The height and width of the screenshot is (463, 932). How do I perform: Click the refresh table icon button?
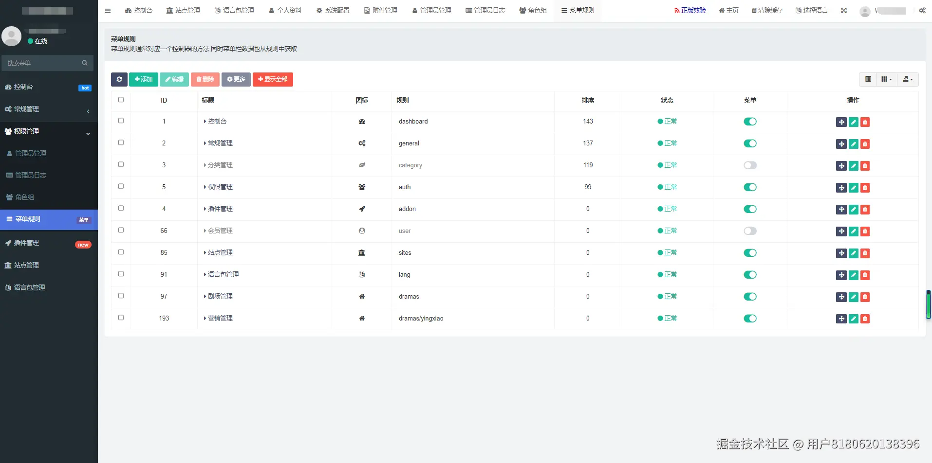[119, 79]
